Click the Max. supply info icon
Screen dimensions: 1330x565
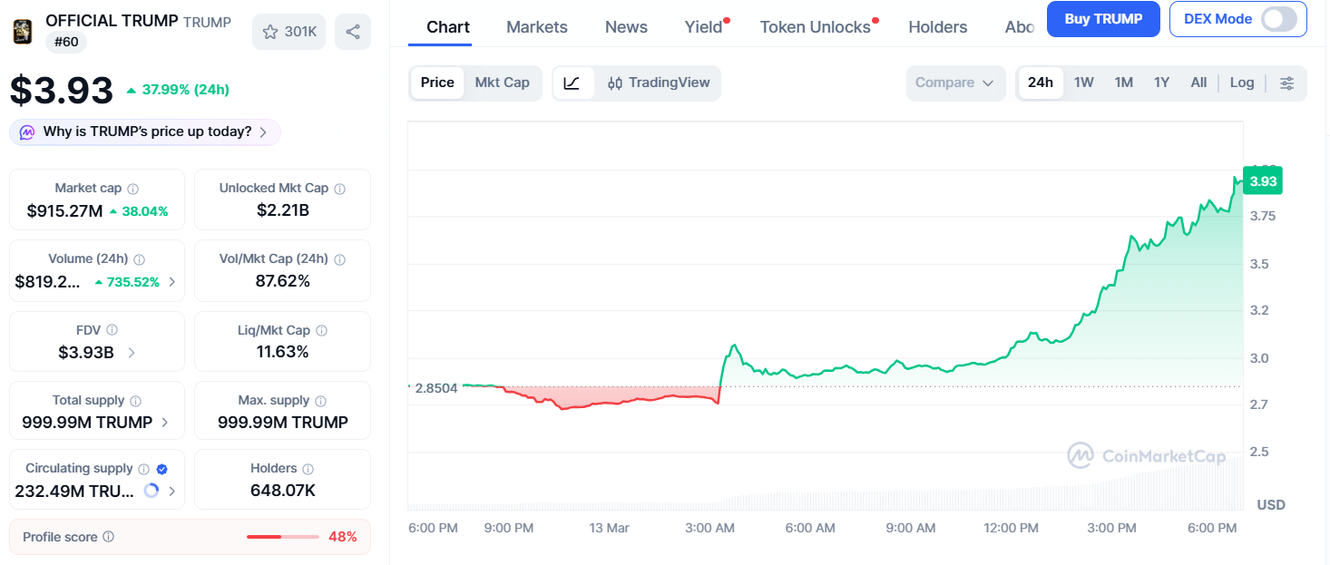point(322,401)
